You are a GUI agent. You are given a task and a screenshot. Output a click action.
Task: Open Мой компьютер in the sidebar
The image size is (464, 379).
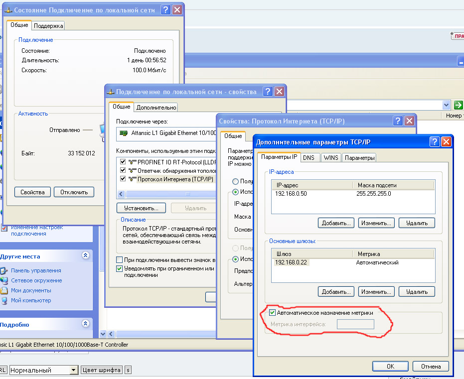click(31, 300)
